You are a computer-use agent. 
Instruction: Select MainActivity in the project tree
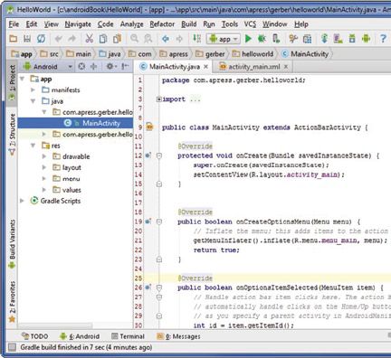point(75,123)
